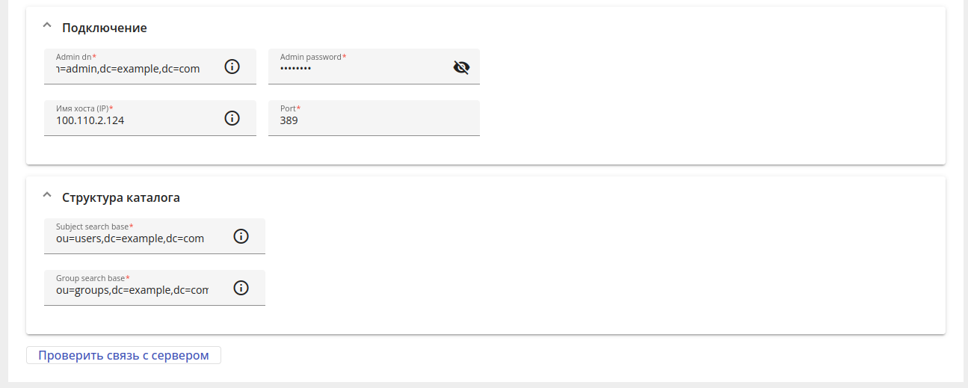Click the admin dn value text
This screenshot has width=968, height=388.
(128, 69)
